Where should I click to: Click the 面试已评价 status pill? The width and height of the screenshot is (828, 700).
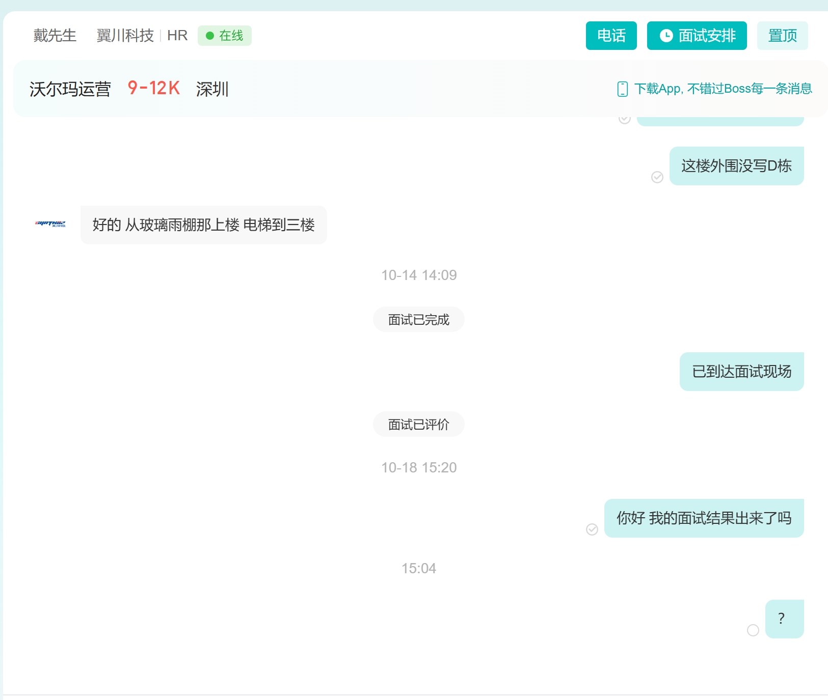pyautogui.click(x=418, y=425)
